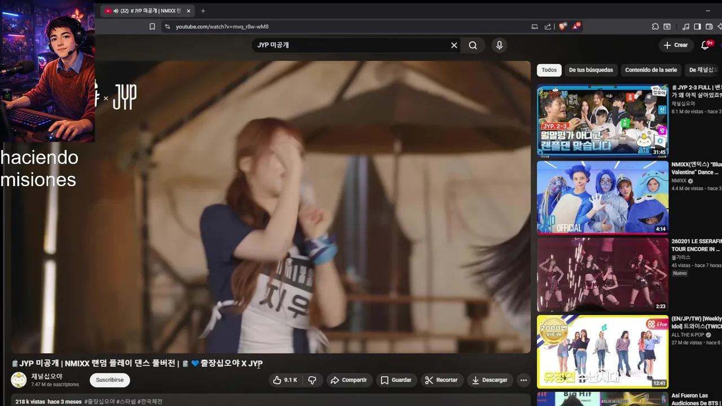Click the main video player
Image resolution: width=722 pixels, height=406 pixels.
tap(271, 207)
